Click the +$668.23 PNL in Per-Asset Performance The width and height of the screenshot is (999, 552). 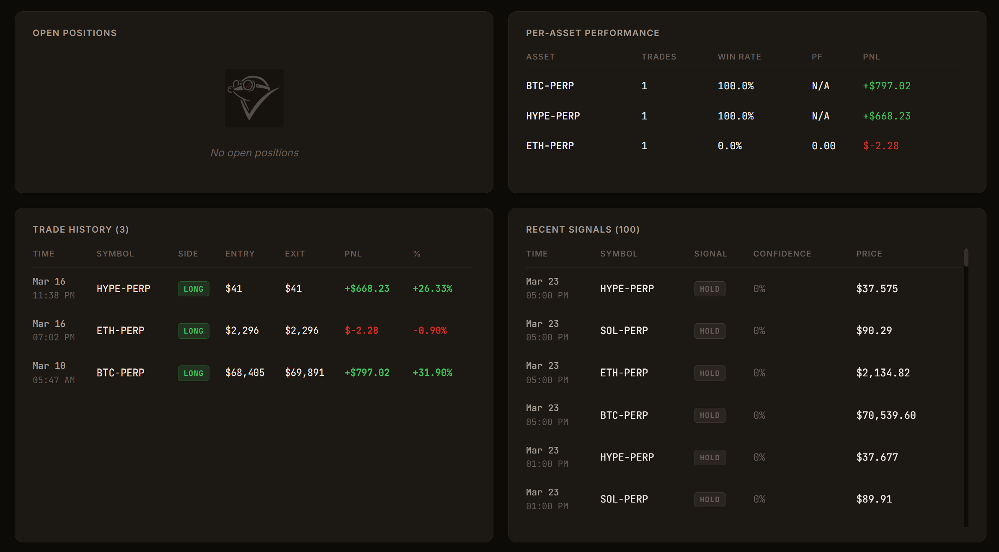pos(887,116)
